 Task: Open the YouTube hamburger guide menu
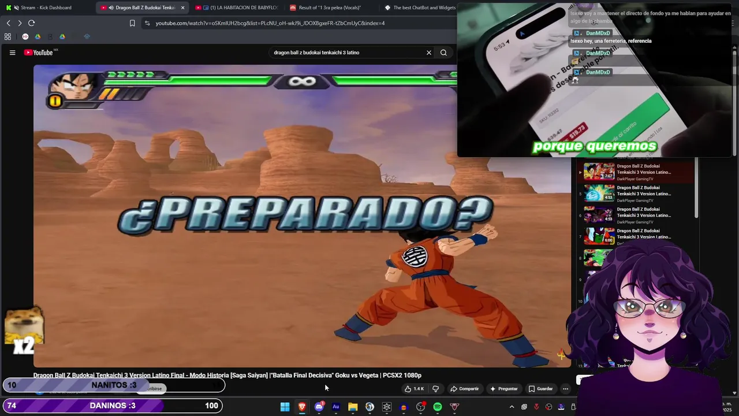pos(12,53)
